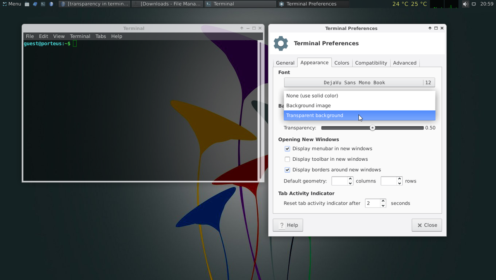Screen dimensions: 496x280
Task: Open View menu in Terminal window
Action: (59, 36)
